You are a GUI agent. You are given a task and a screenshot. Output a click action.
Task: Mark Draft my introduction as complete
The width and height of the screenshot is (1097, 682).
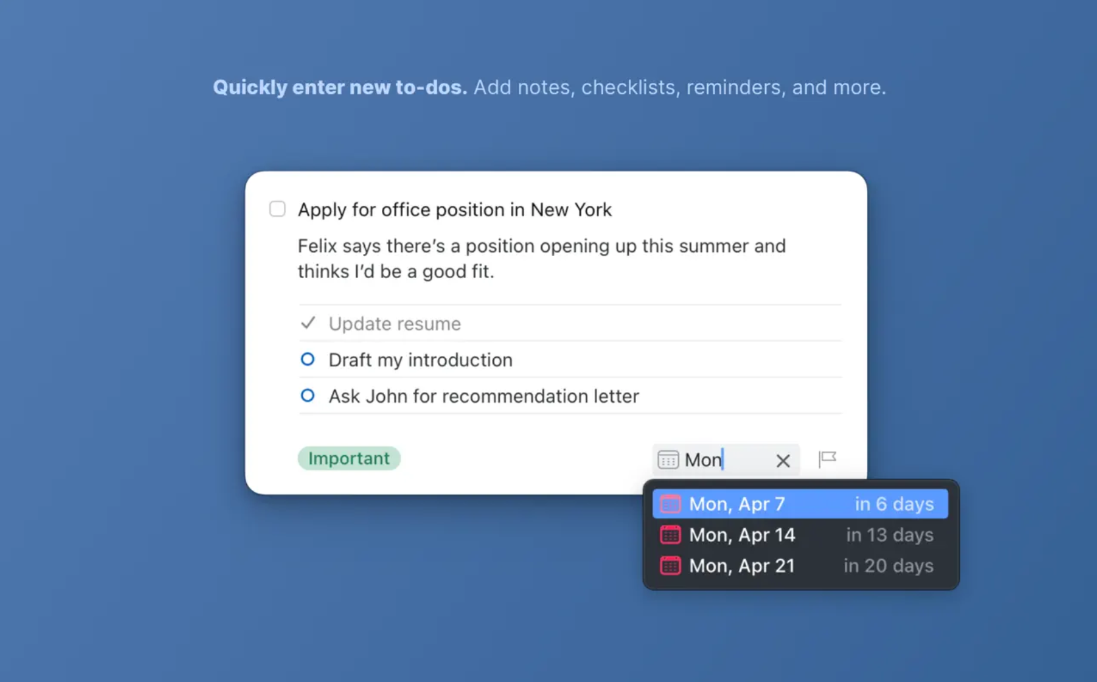(x=308, y=359)
